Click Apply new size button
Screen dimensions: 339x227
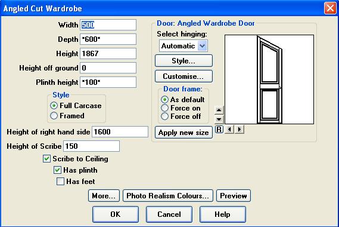tap(184, 133)
